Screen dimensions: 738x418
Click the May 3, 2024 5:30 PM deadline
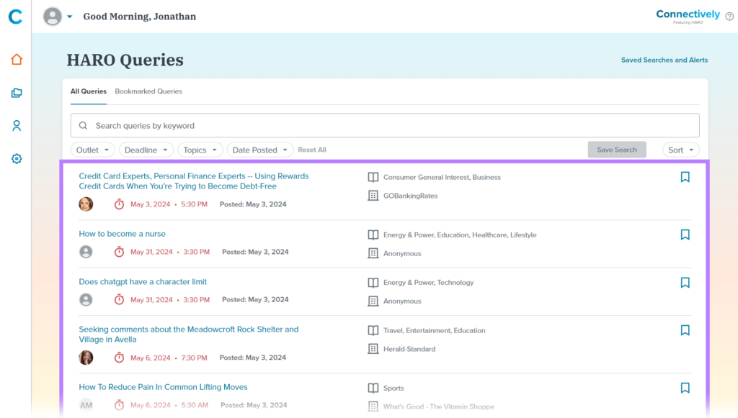pos(169,204)
